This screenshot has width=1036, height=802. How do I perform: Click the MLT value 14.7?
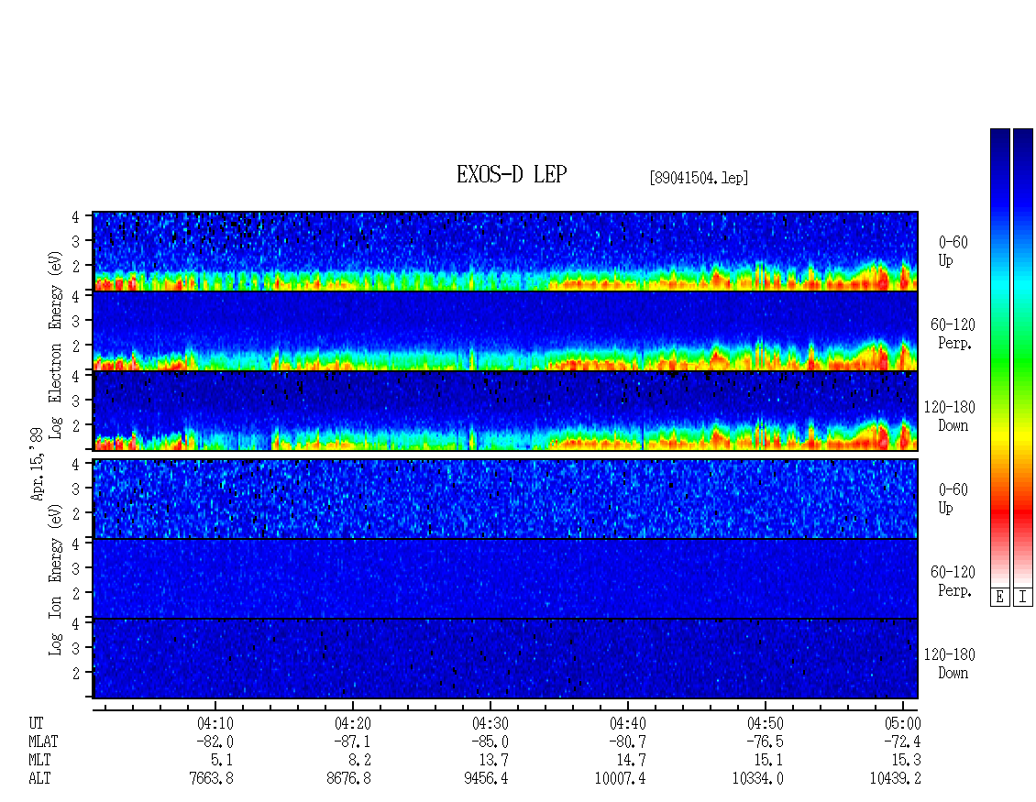tap(632, 761)
